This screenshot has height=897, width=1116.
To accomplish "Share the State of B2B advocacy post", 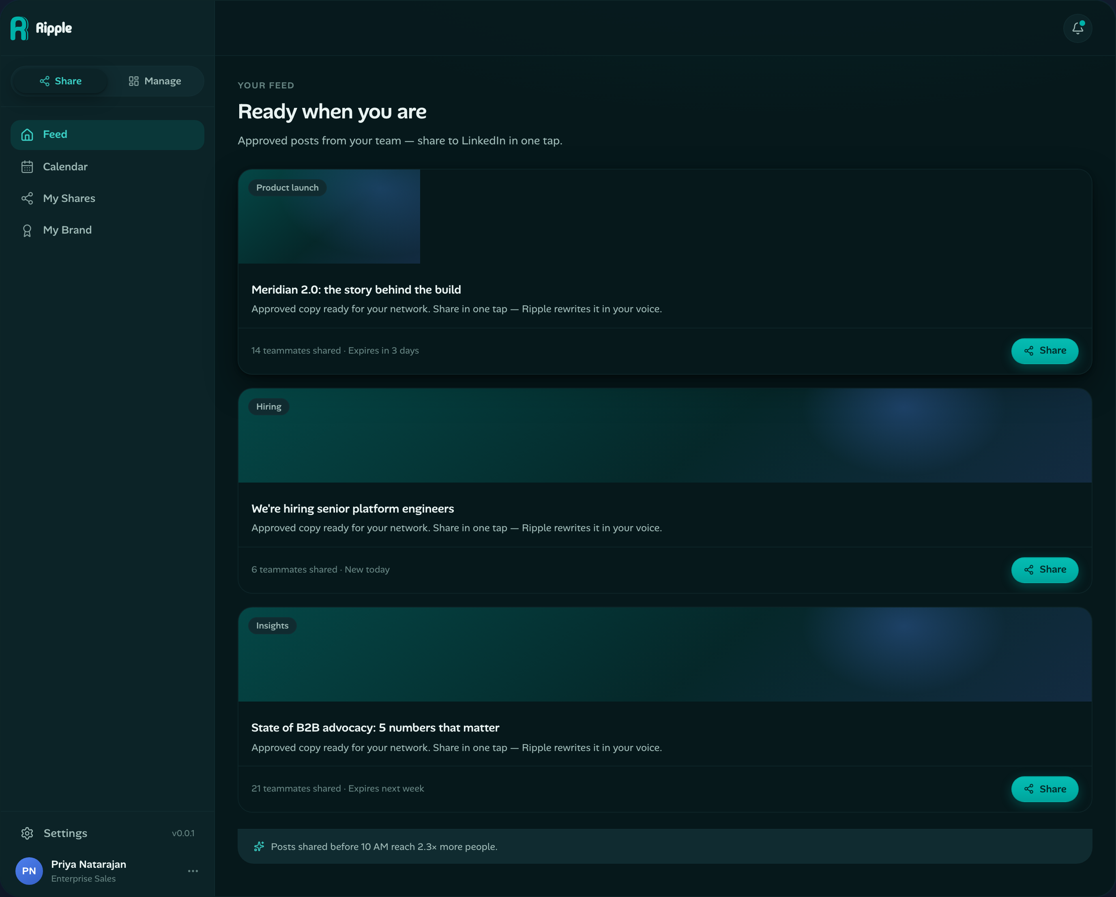I will coord(1045,789).
